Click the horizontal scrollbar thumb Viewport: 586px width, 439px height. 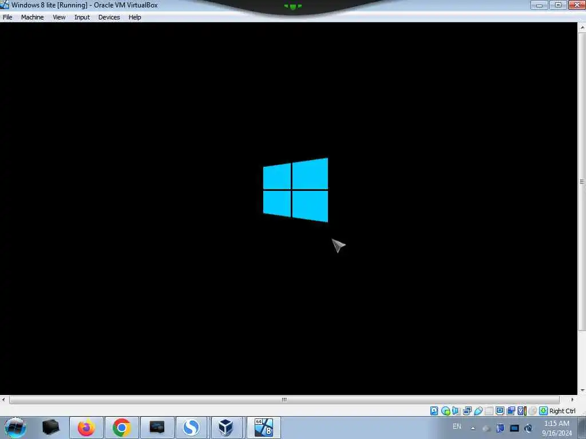(x=284, y=400)
